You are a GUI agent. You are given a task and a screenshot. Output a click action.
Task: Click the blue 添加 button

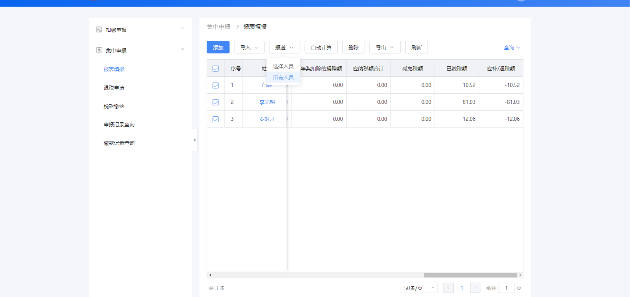pyautogui.click(x=218, y=48)
